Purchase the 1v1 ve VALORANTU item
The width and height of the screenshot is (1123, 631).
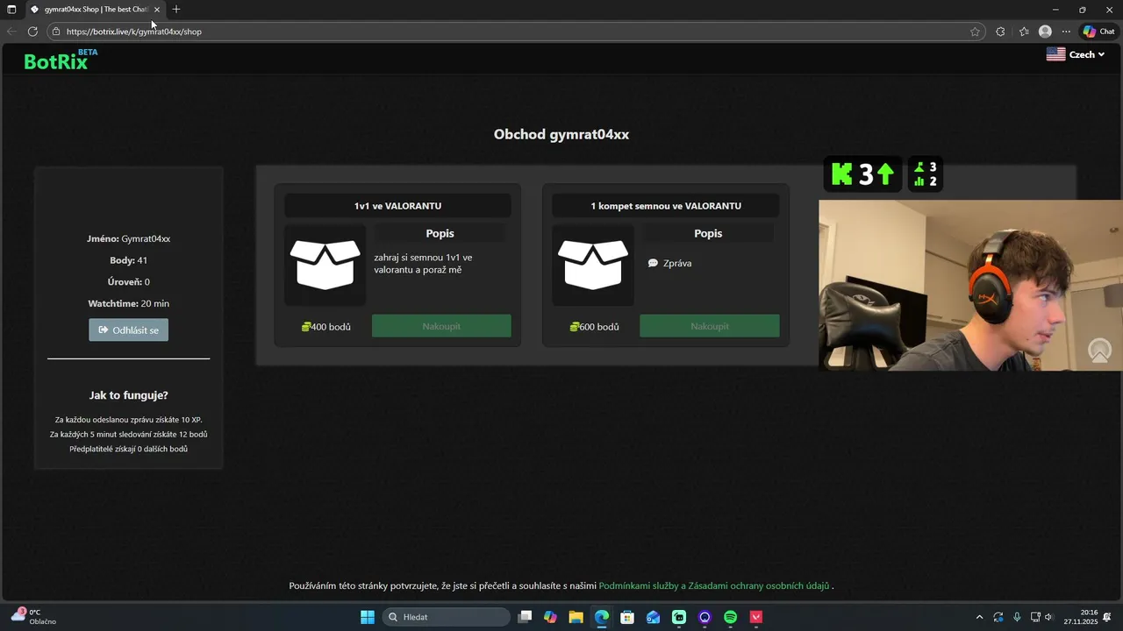click(x=441, y=326)
